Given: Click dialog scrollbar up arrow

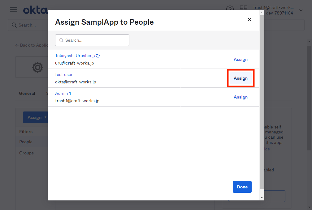Looking at the screenshot, I should (x=262, y=13).
